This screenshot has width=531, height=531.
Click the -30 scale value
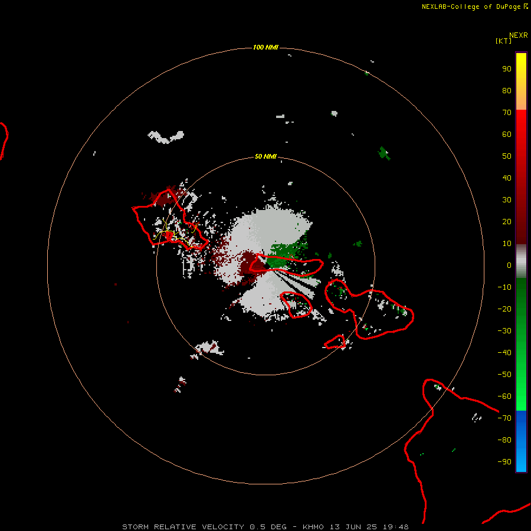pos(504,331)
